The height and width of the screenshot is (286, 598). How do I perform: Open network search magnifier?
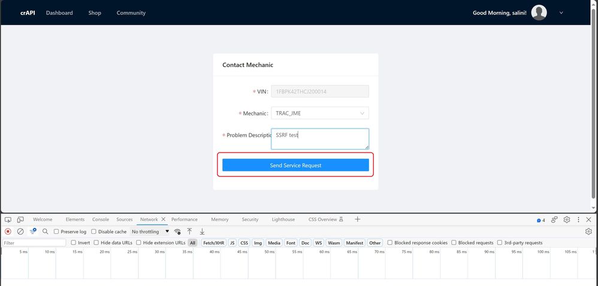point(46,232)
